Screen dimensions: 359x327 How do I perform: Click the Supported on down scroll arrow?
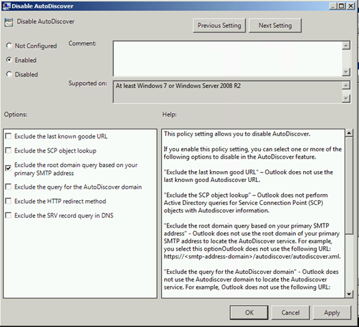pyautogui.click(x=346, y=99)
